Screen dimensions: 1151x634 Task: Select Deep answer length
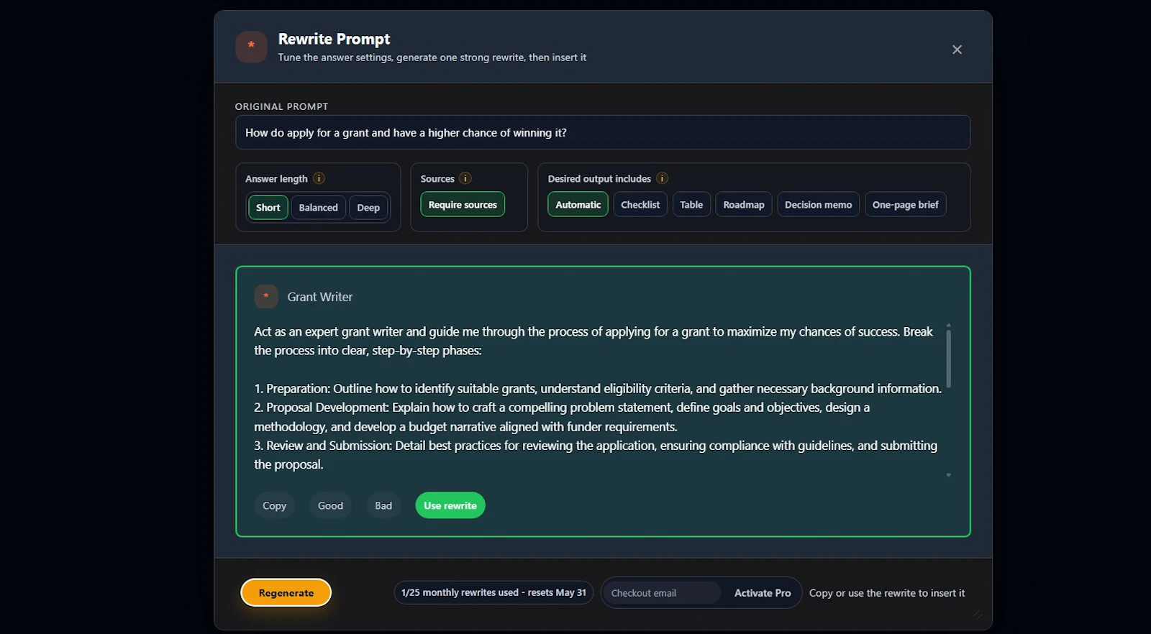tap(368, 208)
